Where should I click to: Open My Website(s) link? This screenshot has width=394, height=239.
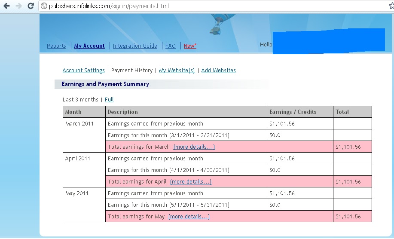click(x=177, y=70)
